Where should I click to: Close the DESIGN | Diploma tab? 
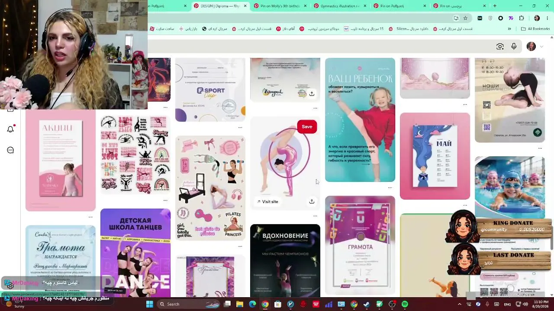pos(245,6)
